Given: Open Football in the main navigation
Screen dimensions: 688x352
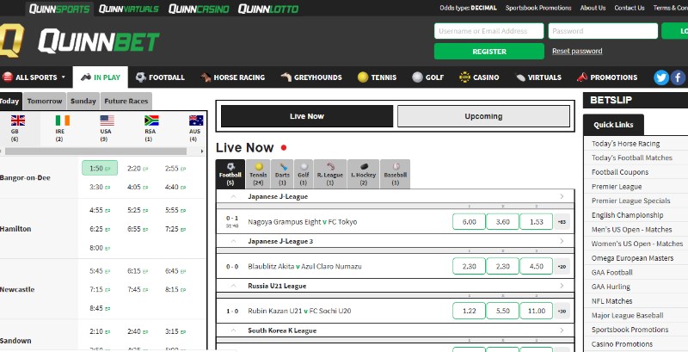Looking at the screenshot, I should coord(160,77).
